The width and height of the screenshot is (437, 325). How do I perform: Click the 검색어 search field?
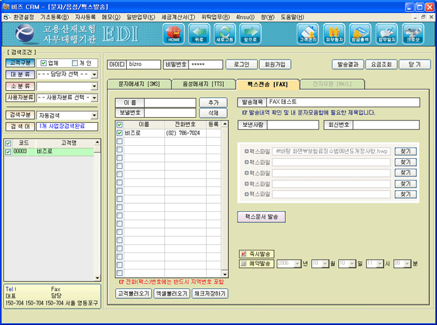[67, 126]
